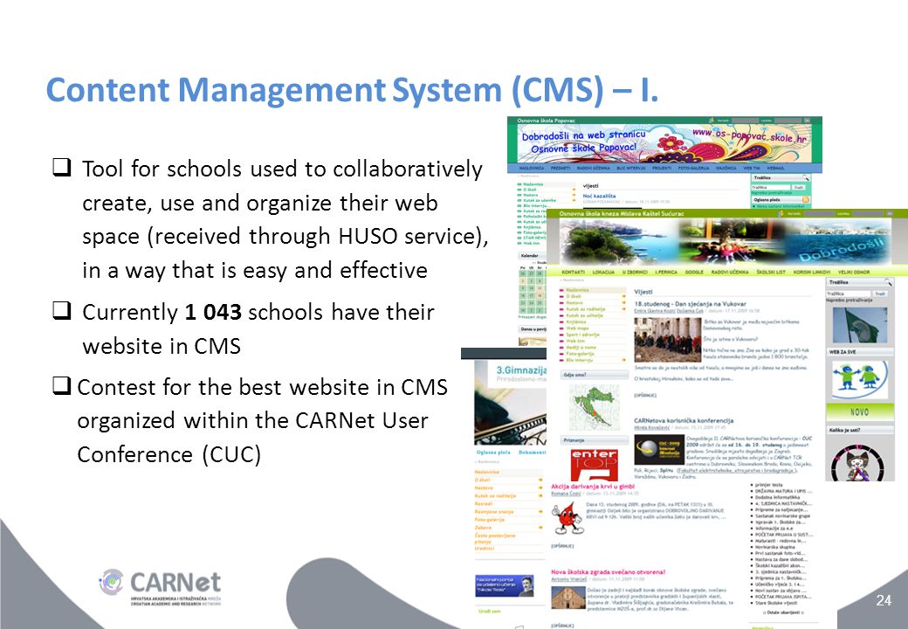The image size is (908, 629).
Task: Click the green NOVO button
Action: pyautogui.click(x=859, y=411)
